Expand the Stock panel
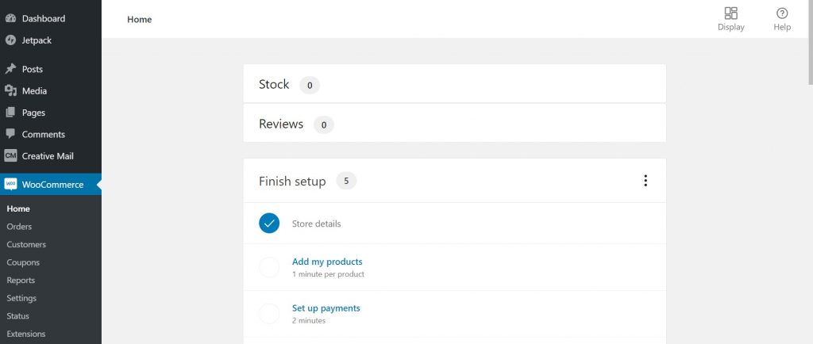The image size is (813, 344). (454, 84)
